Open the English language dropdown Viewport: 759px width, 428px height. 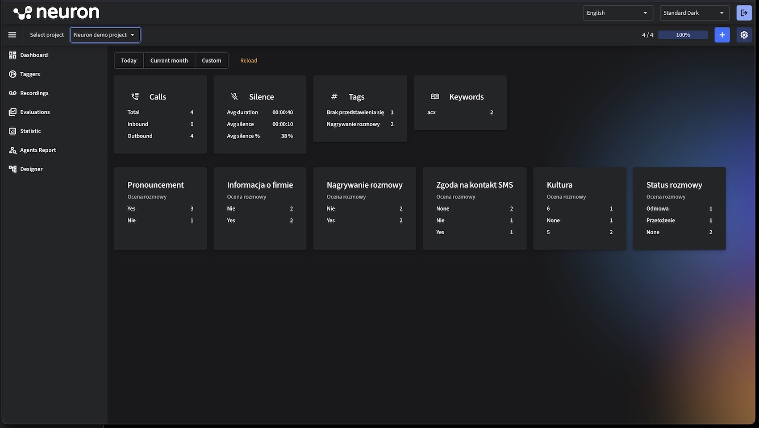617,13
